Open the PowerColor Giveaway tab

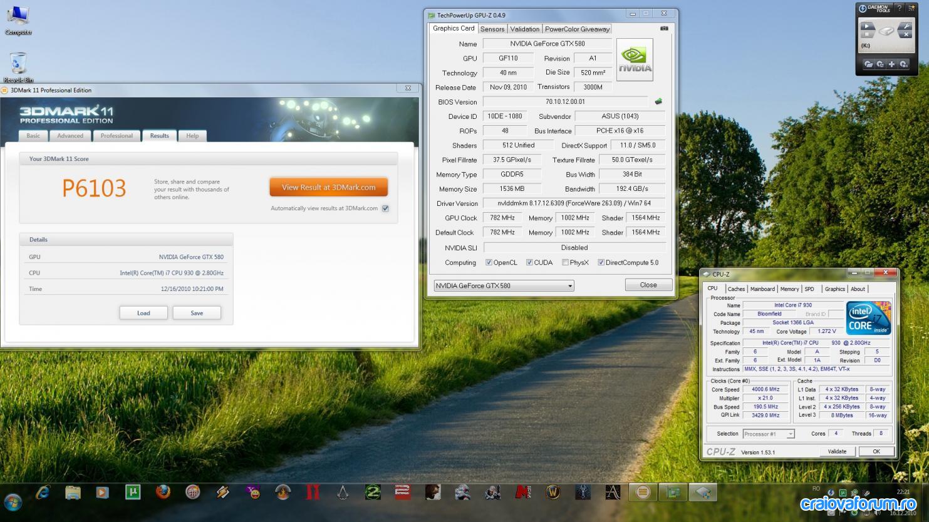[x=577, y=29]
